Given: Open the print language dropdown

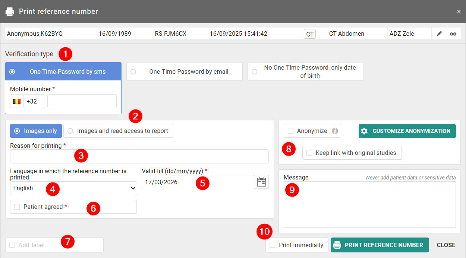Looking at the screenshot, I should [x=73, y=188].
